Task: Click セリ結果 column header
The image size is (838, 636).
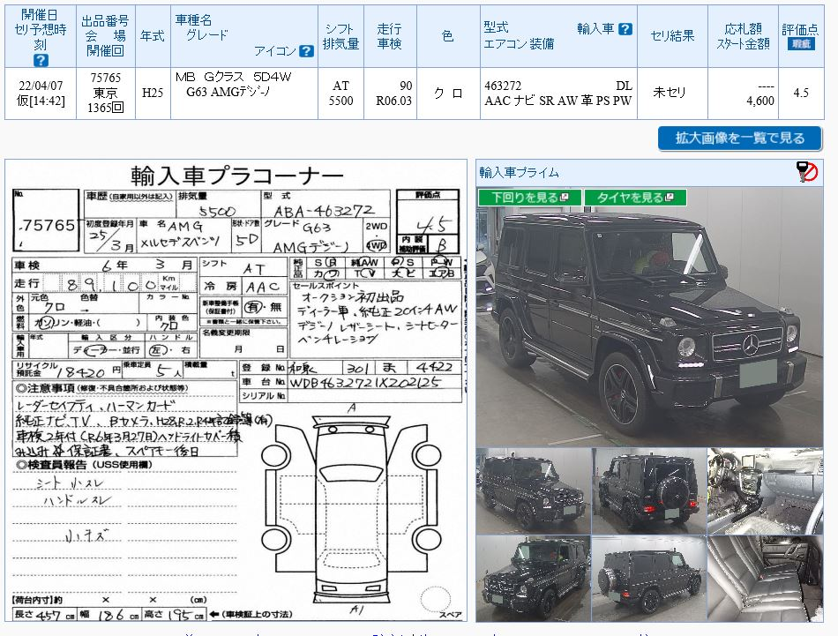Action: (x=672, y=36)
